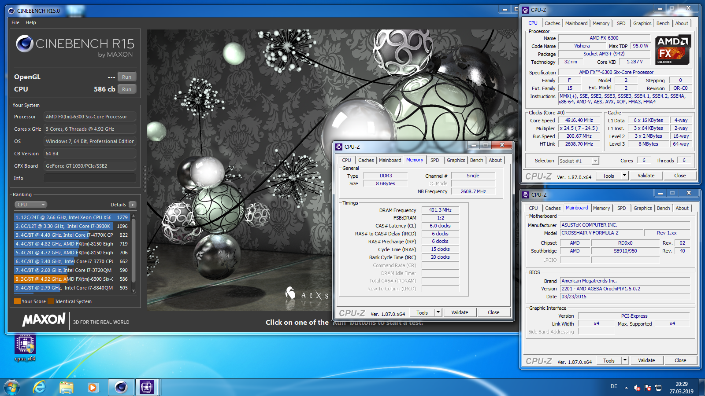Click the muted volume tray icon
The height and width of the screenshot is (396, 705).
(637, 388)
